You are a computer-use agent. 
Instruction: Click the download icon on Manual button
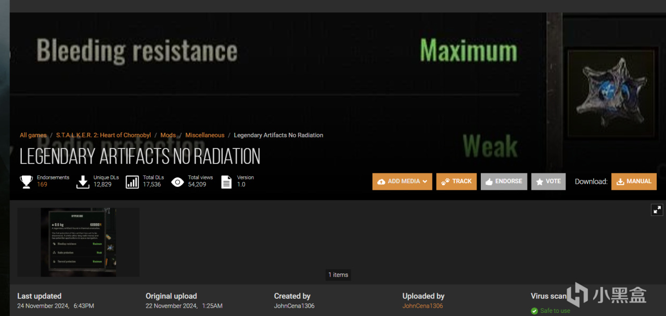coord(620,182)
